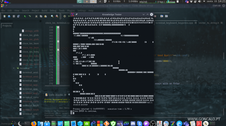
Task: Switch to cisco_ios_terminal.cpp editor tab
Action: click(x=57, y=23)
